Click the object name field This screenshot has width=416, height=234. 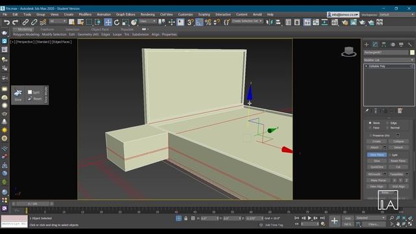tap(386, 53)
